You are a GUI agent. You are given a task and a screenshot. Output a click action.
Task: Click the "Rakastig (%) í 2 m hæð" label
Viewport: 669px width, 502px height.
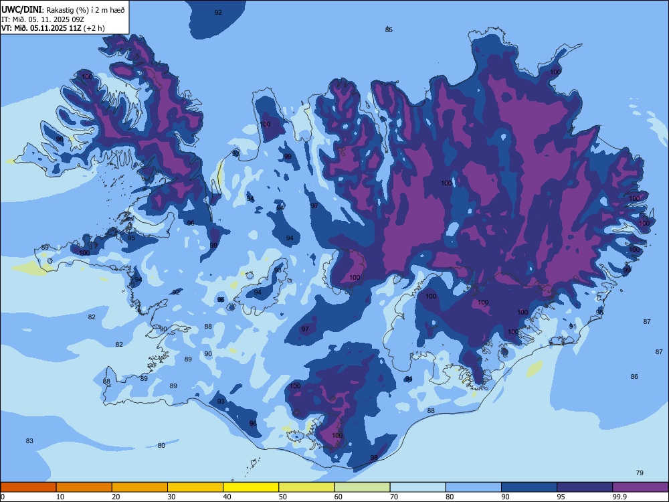click(86, 10)
